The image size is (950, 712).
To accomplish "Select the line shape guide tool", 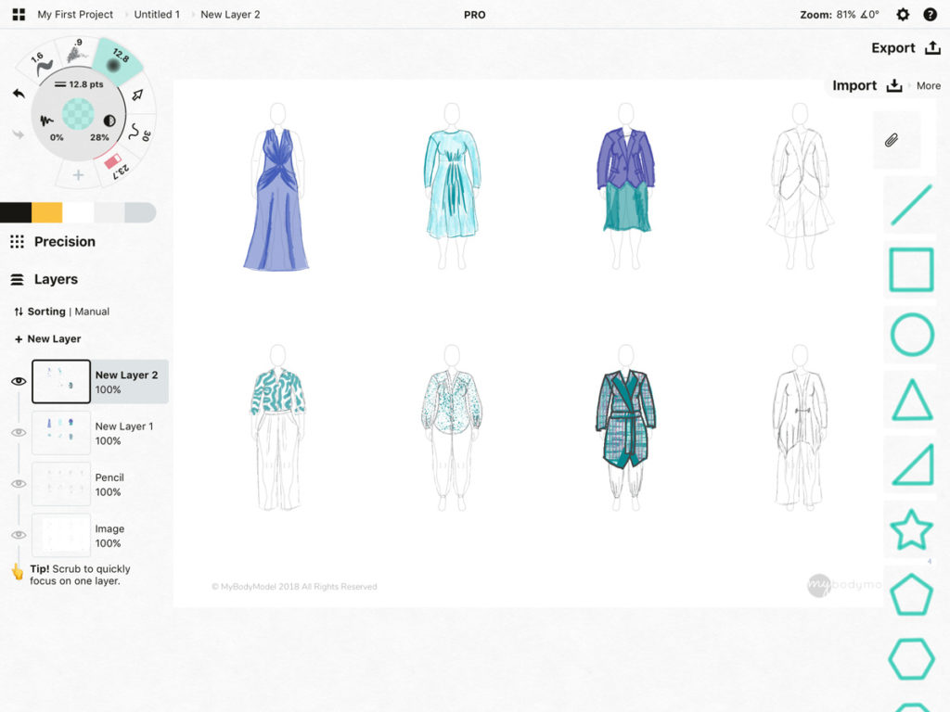I will [910, 204].
